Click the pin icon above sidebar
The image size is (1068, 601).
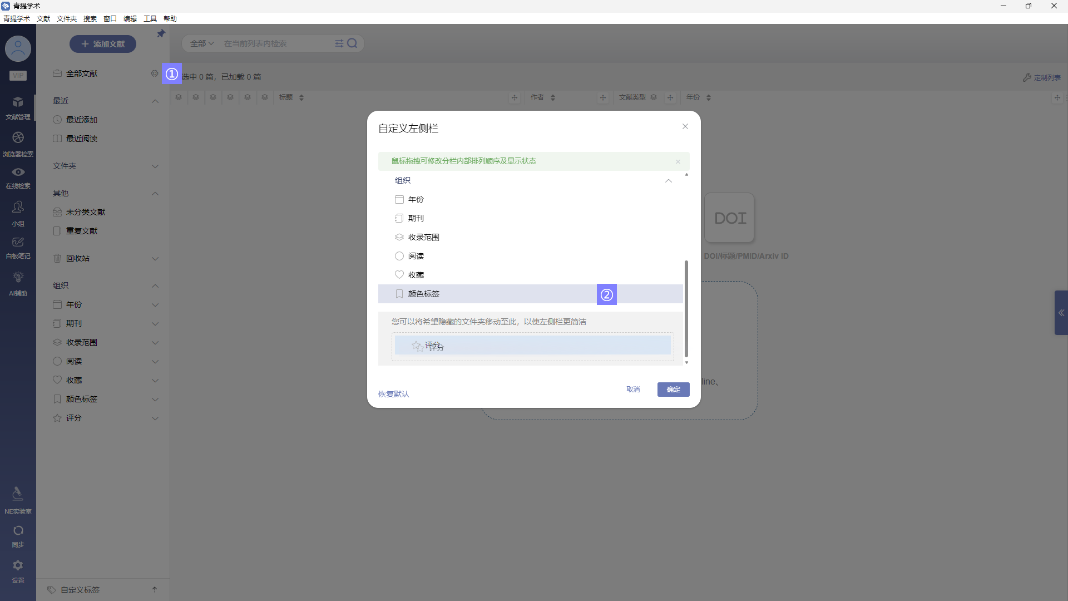click(161, 34)
